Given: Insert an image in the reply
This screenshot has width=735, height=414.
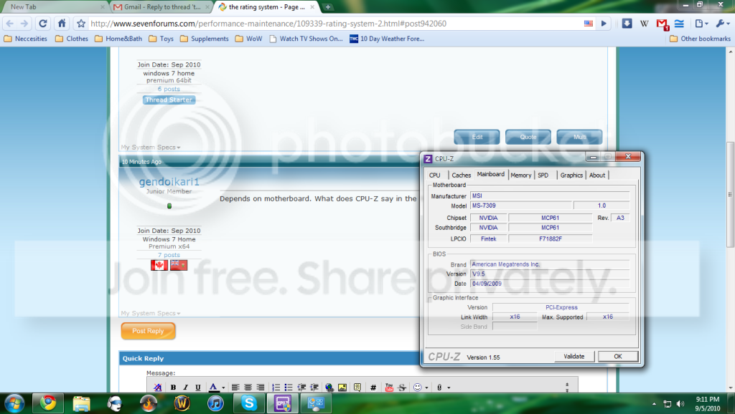Looking at the screenshot, I should tap(342, 387).
